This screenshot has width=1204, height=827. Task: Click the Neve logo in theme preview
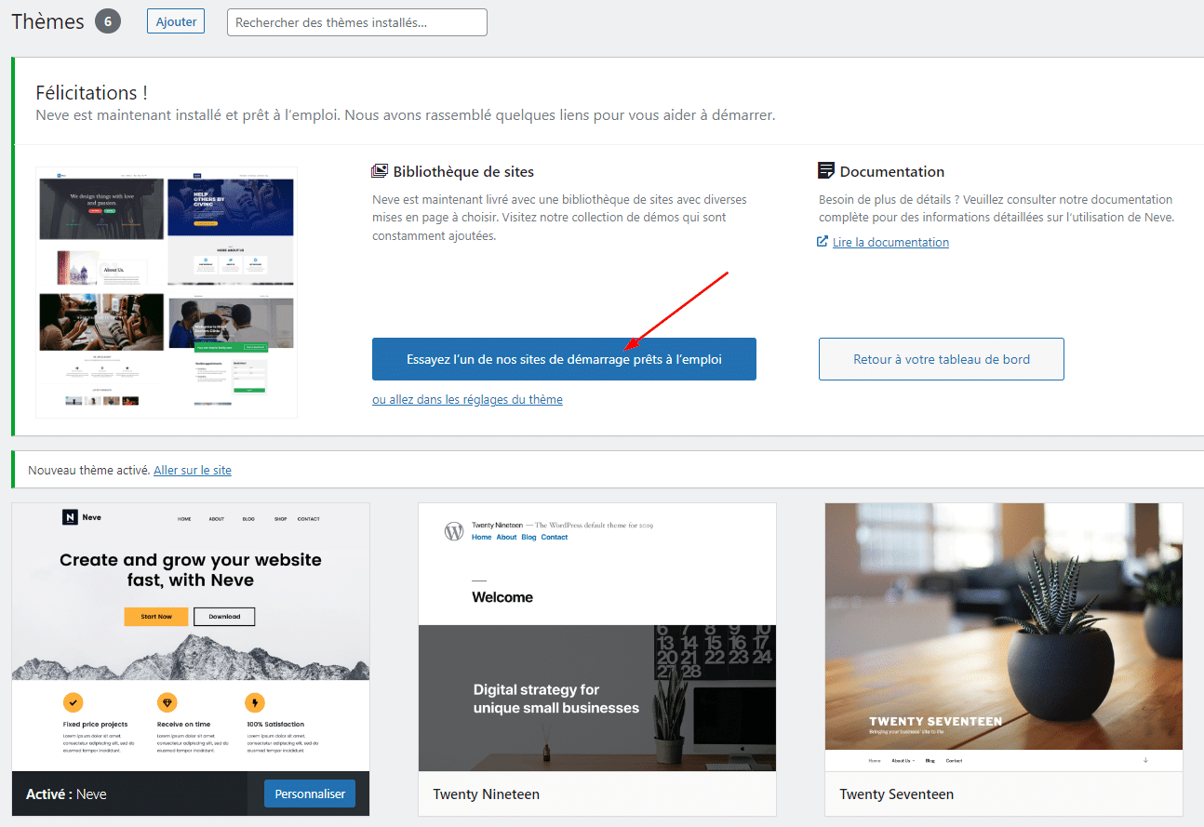[70, 517]
